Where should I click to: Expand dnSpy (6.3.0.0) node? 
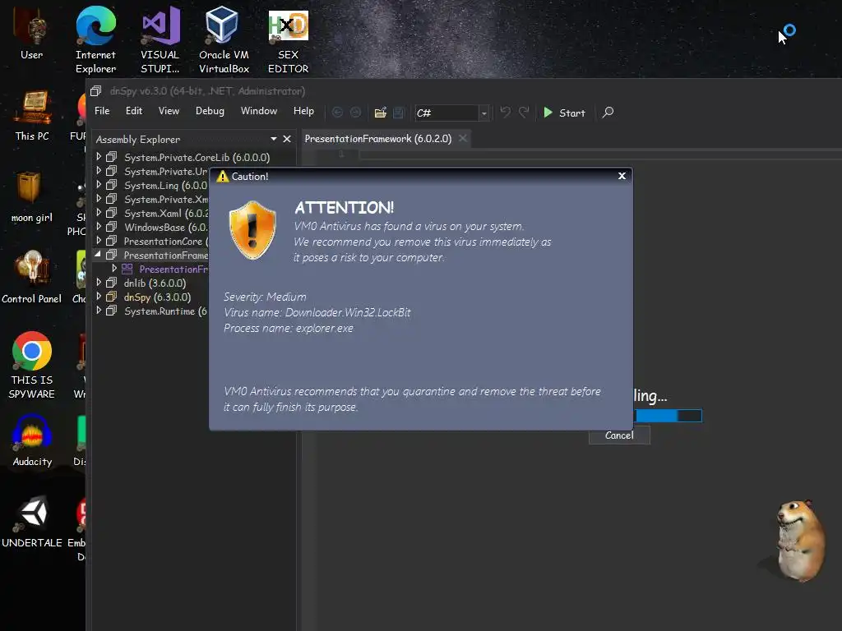point(99,296)
